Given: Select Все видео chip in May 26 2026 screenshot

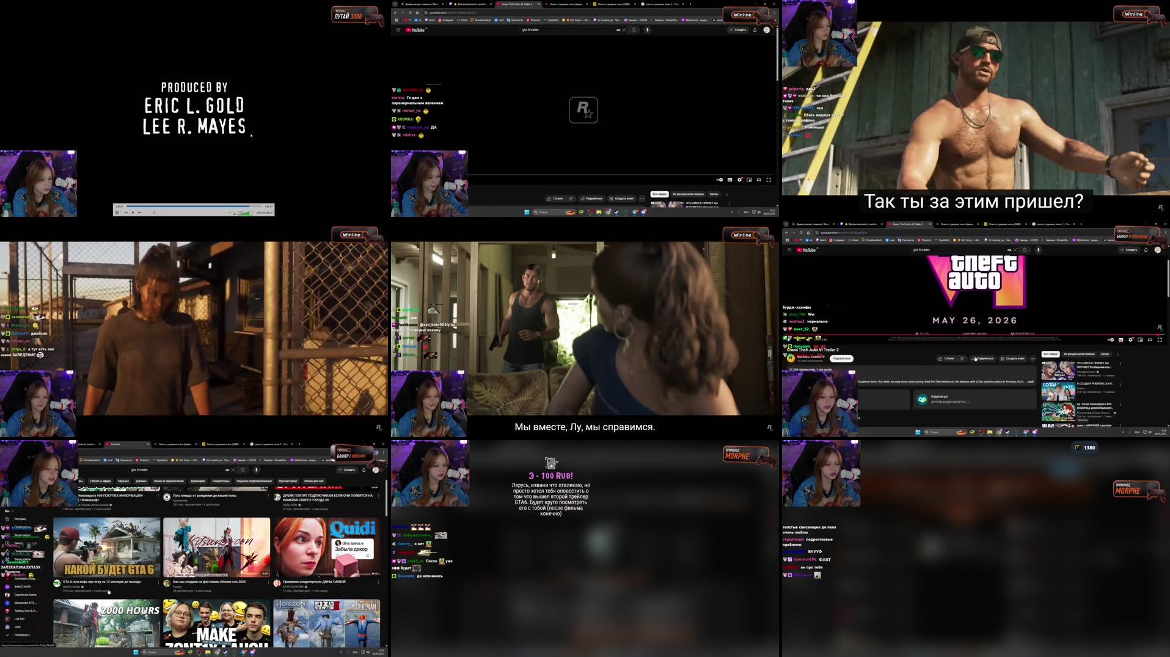Looking at the screenshot, I should pos(1050,354).
